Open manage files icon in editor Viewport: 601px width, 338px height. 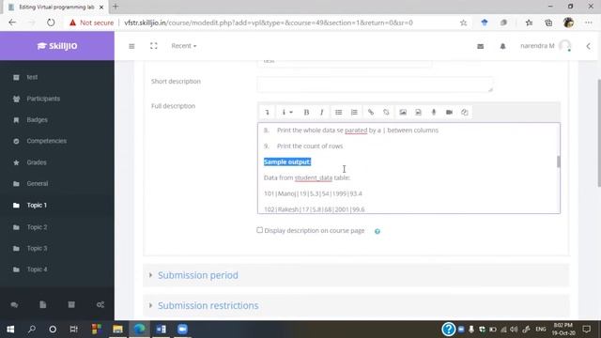[x=465, y=113]
